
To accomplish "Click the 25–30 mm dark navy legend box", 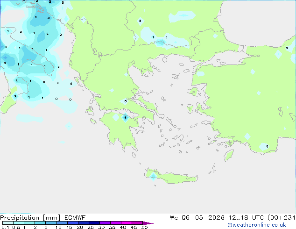I will pyautogui.click(x=94, y=223).
